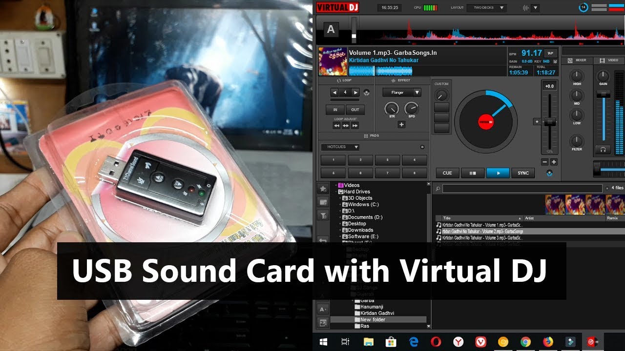Expand the Software (E:) tree node
The height and width of the screenshot is (351, 625).
pyautogui.click(x=340, y=236)
